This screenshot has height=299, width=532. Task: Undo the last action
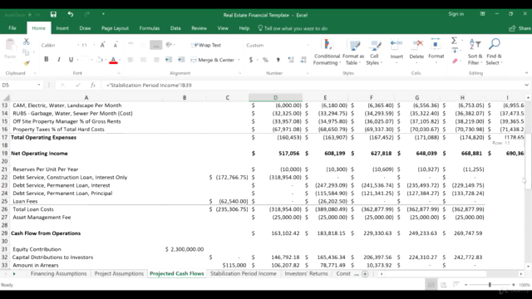coord(70,14)
